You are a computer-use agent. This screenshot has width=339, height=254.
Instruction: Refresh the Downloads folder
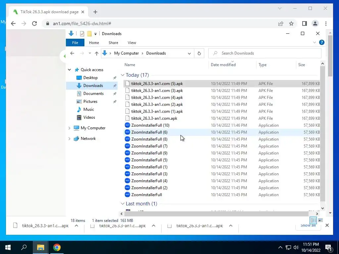[x=199, y=53]
